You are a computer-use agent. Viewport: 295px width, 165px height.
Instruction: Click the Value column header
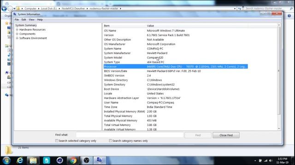click(x=197, y=26)
